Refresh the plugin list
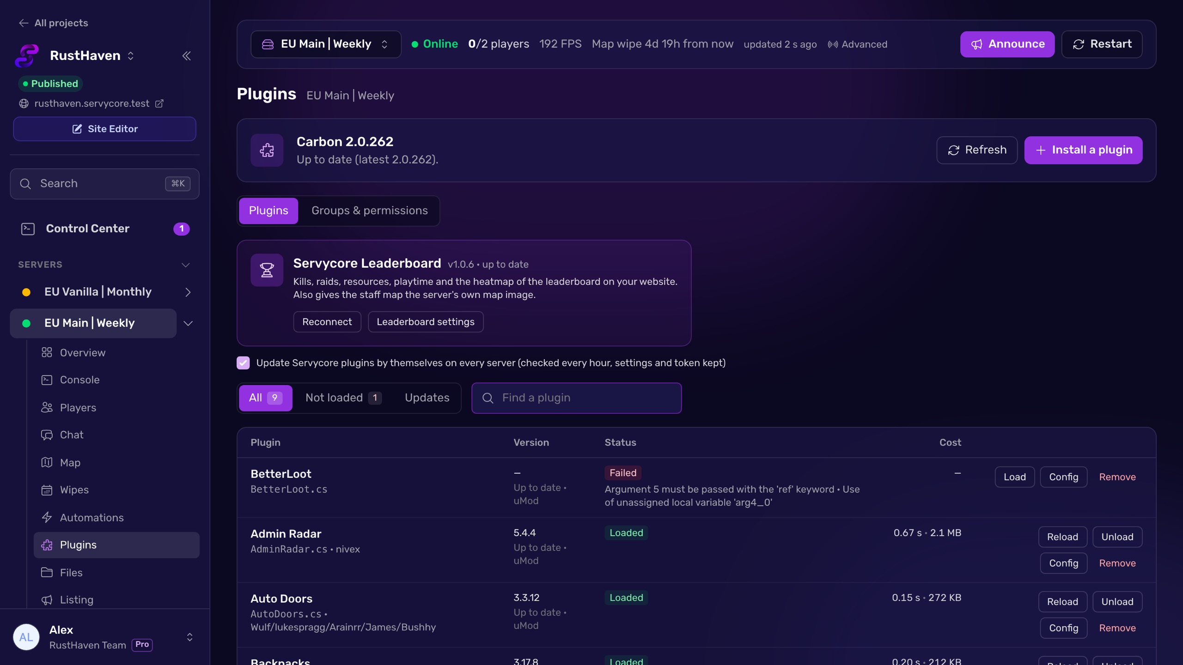The width and height of the screenshot is (1183, 665). coord(977,150)
